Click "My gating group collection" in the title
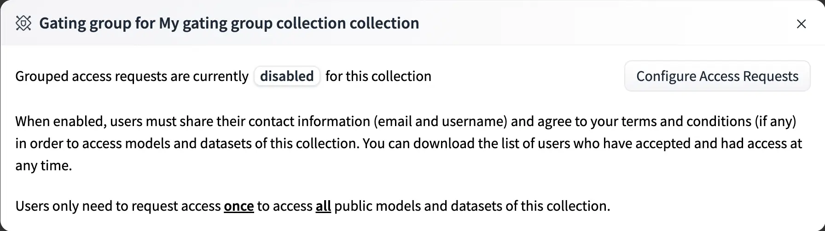825x231 pixels. pyautogui.click(x=252, y=23)
